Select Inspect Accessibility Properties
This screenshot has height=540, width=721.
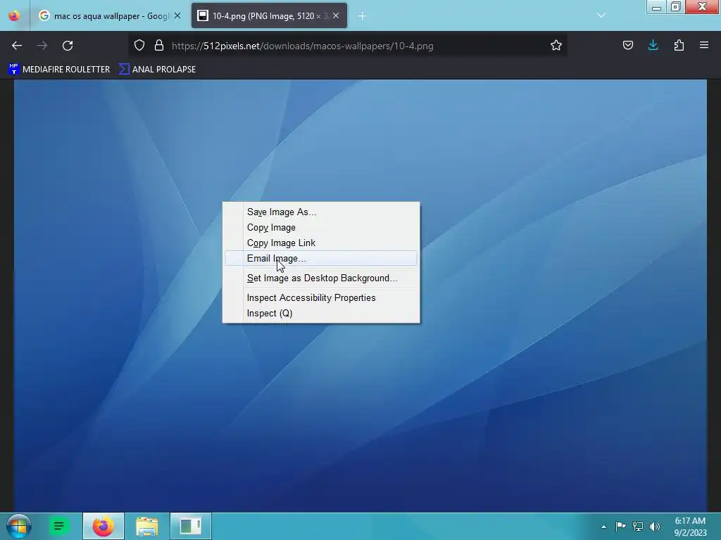pyautogui.click(x=321, y=298)
